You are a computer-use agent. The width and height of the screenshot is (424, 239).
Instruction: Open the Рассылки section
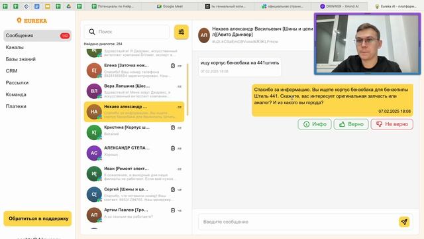coord(17,82)
